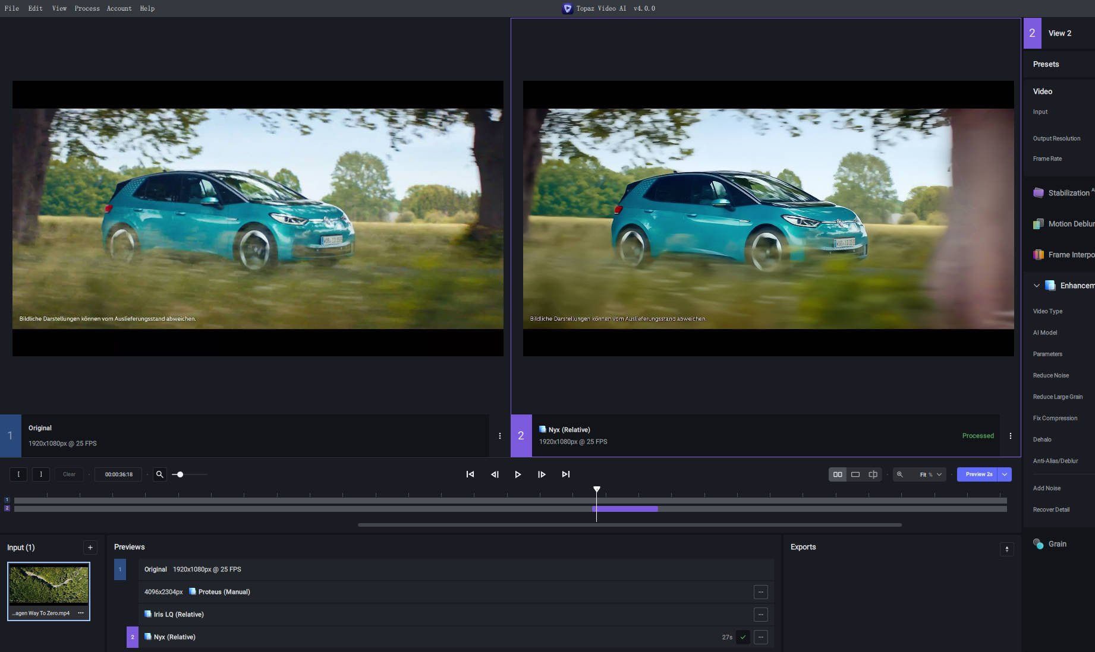Click the timeline zoom slider handle

[180, 474]
